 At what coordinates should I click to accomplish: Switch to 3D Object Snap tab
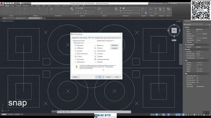(x=99, y=38)
